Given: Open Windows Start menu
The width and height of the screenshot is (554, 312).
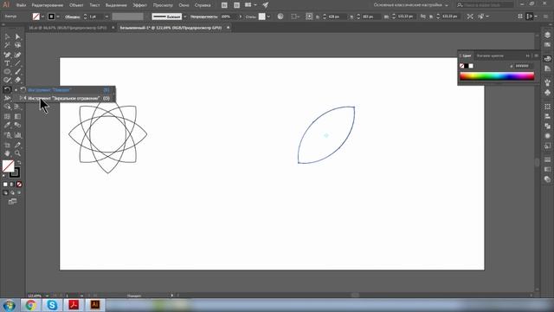Looking at the screenshot, I should click(x=9, y=305).
